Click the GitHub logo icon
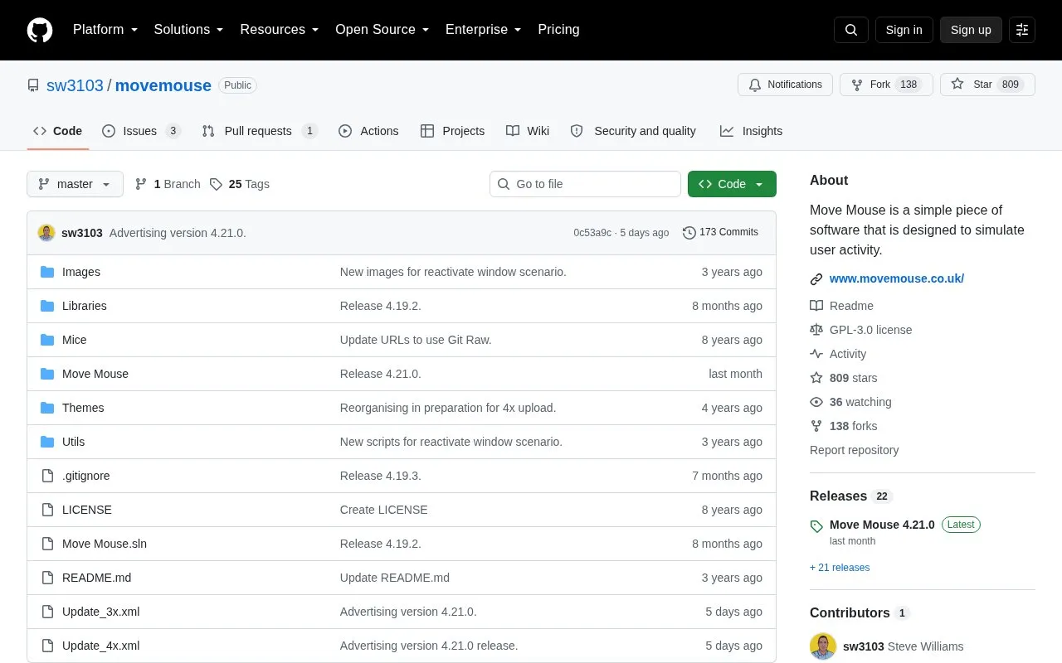The image size is (1062, 663). coord(40,30)
